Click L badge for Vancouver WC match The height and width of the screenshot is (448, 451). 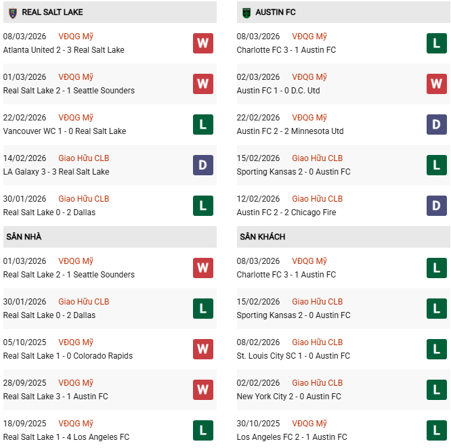point(202,125)
